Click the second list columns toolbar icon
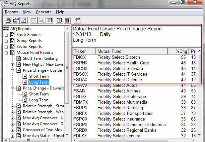This screenshot has width=205, height=142. (67, 20)
